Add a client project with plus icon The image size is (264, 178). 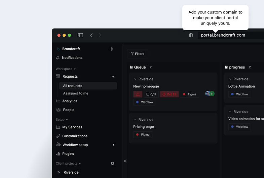tap(112, 164)
